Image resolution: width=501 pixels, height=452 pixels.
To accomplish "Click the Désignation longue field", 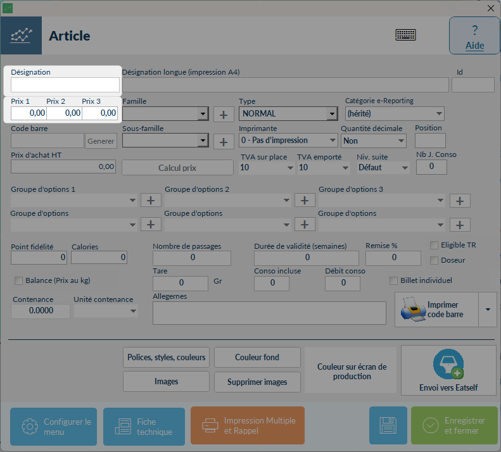I will [x=285, y=85].
